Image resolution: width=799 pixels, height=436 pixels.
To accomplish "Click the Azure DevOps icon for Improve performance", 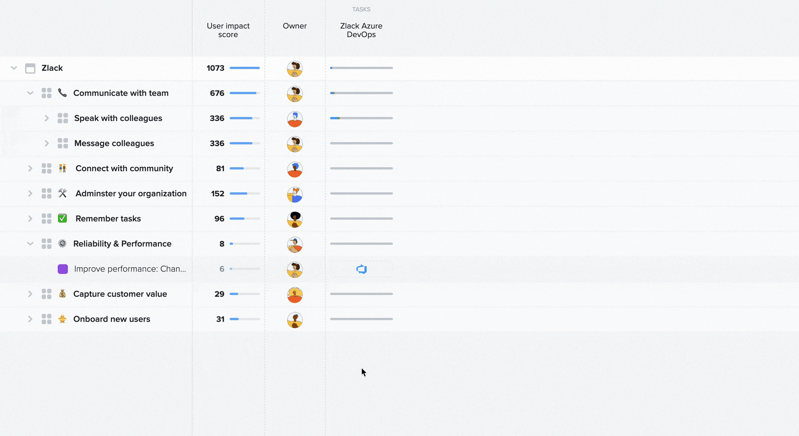I will [x=361, y=269].
